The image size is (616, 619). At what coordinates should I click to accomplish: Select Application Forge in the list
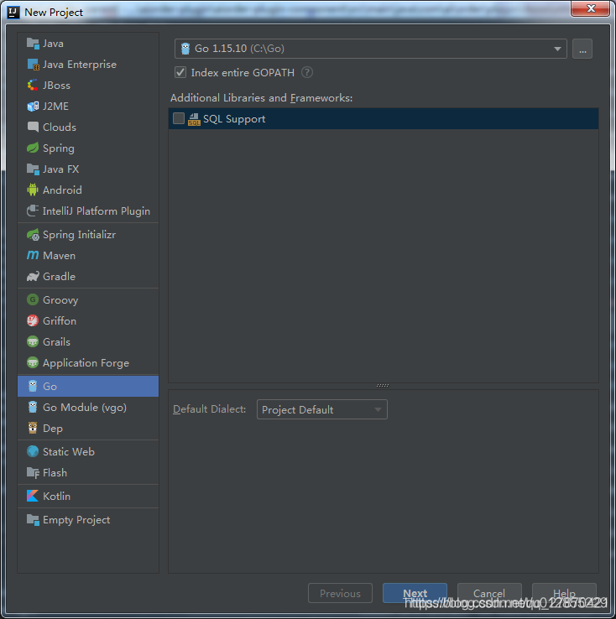tap(88, 362)
